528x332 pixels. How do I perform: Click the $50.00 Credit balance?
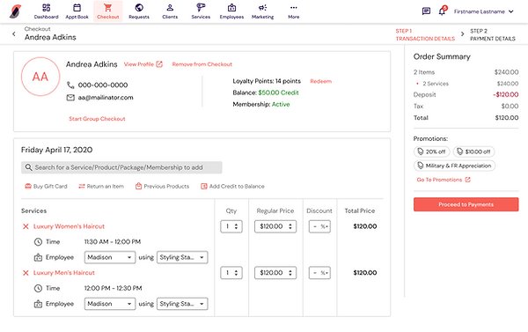[278, 92]
